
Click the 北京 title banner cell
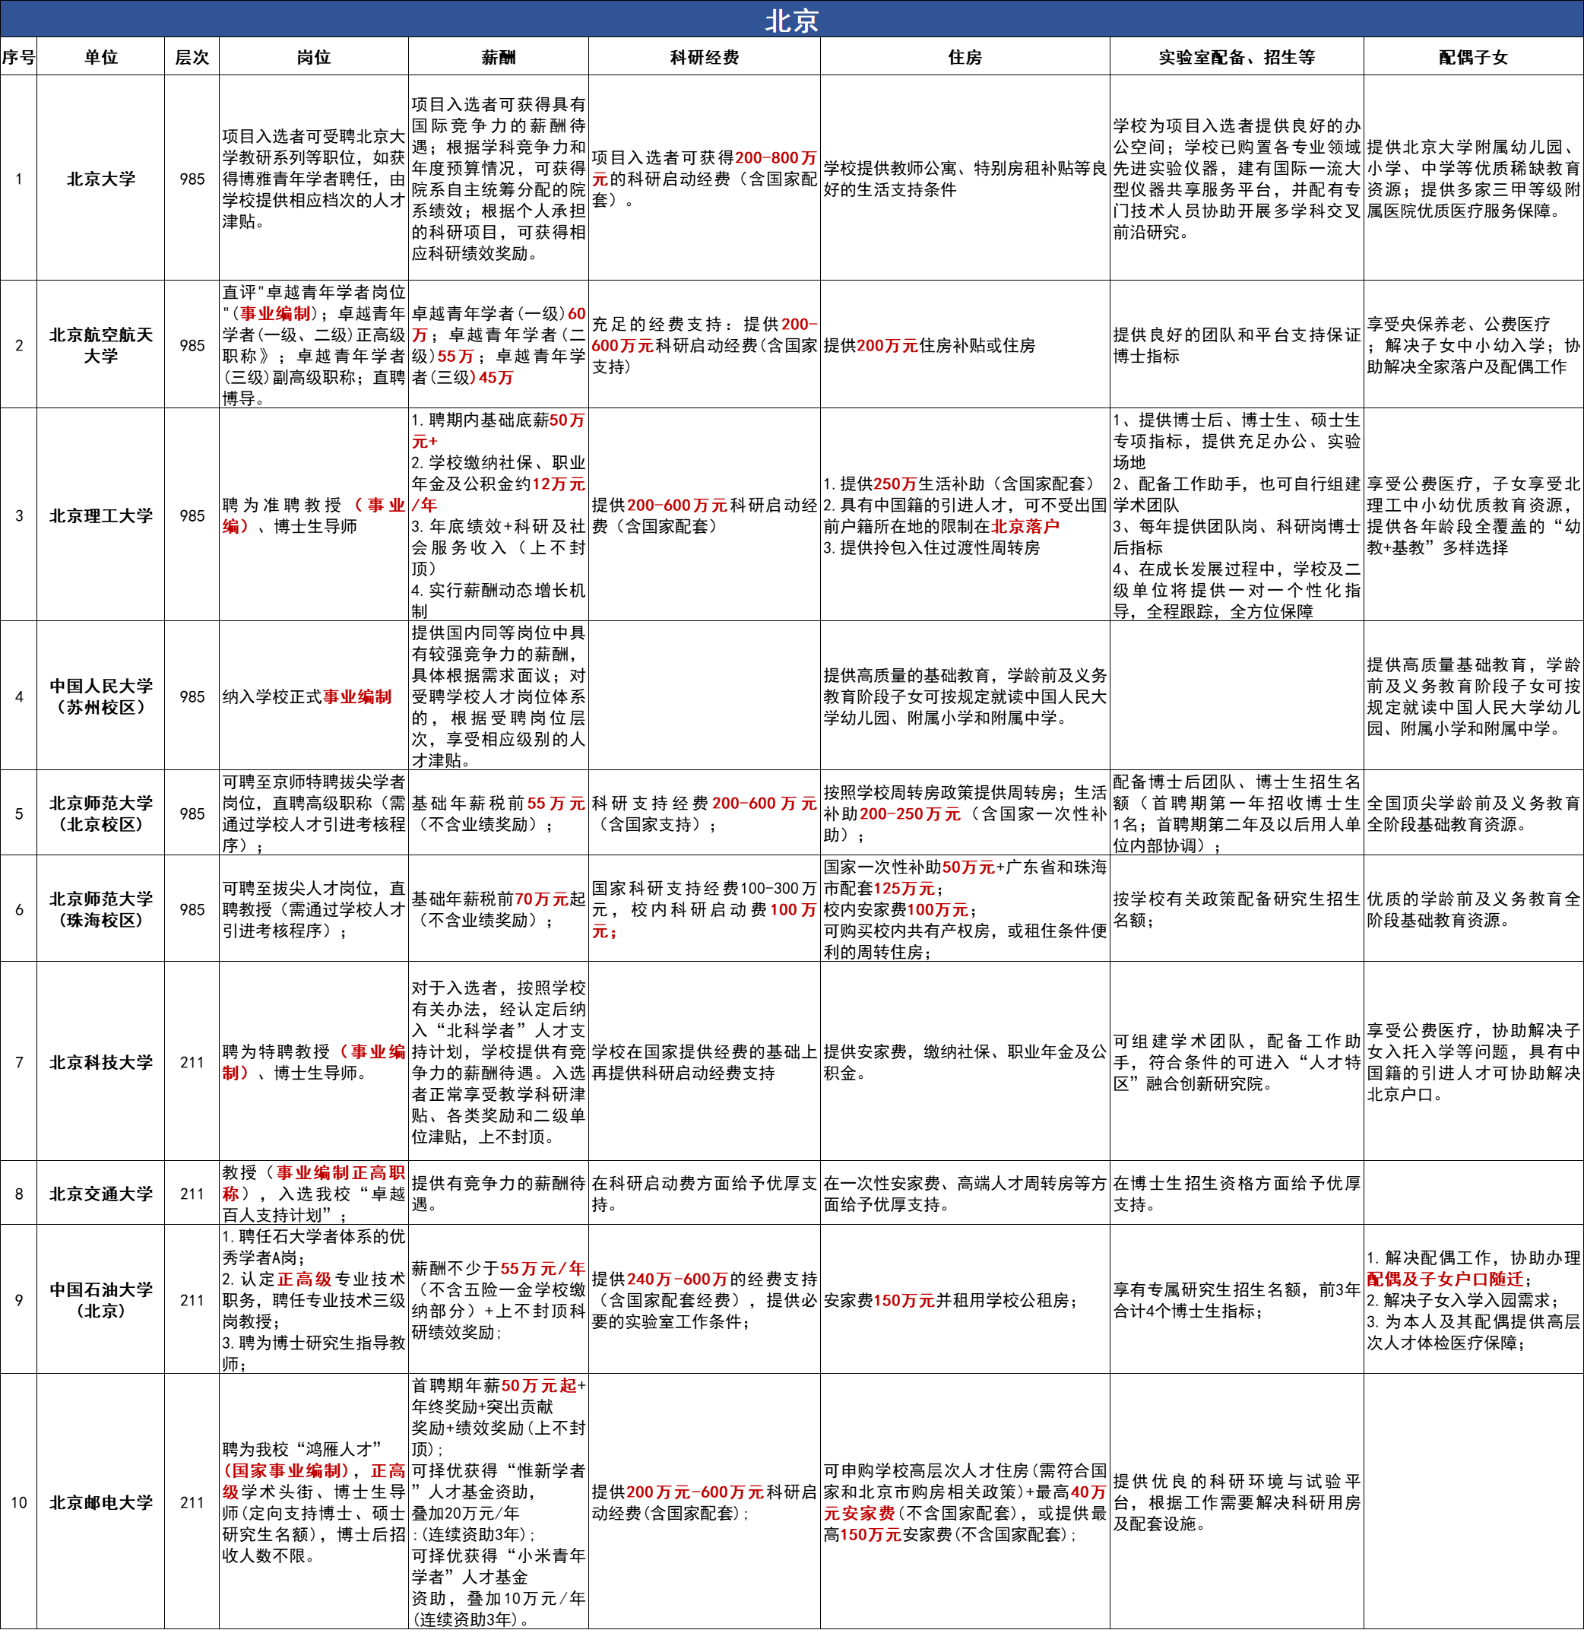pyautogui.click(x=791, y=20)
